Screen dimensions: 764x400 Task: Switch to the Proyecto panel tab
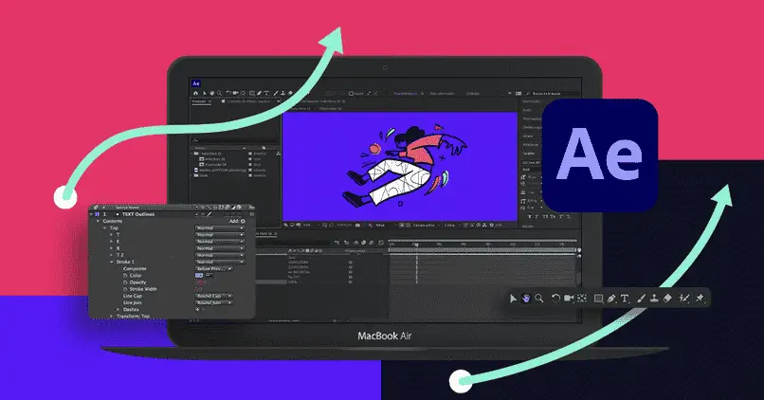pos(199,101)
